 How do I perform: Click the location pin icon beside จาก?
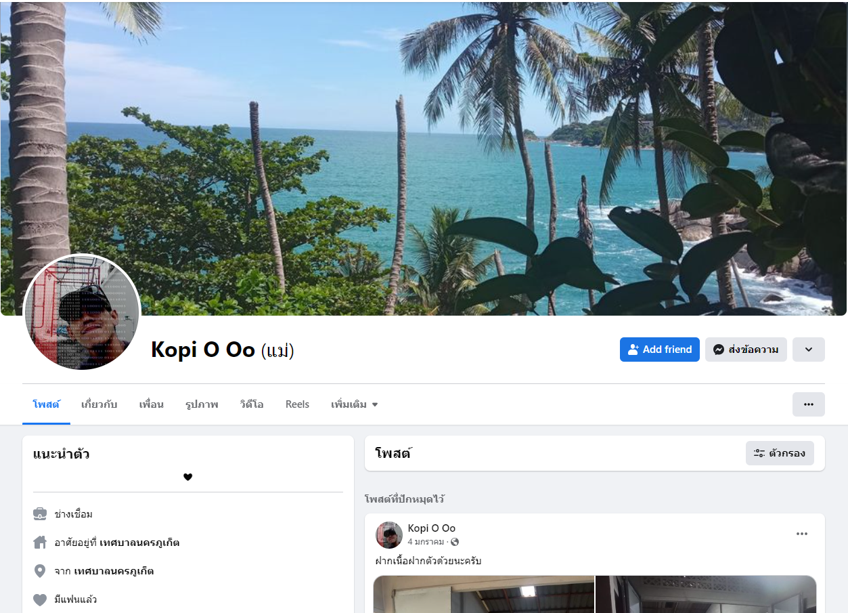(x=40, y=571)
